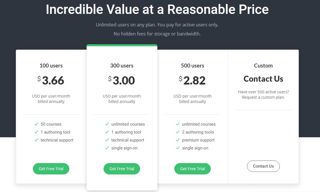Click the 'Request a custom plan' text
This screenshot has width=320, height=192.
(263, 97)
